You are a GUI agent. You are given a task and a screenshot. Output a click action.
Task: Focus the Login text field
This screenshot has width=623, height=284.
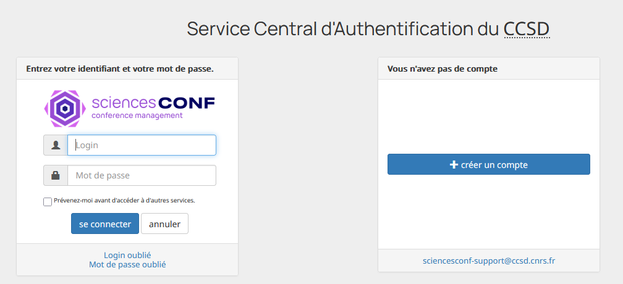[142, 145]
